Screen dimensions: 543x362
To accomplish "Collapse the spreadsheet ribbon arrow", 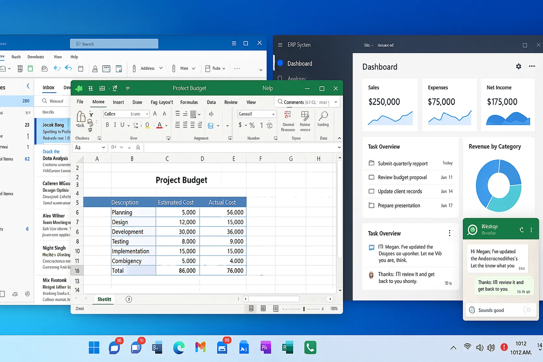I will point(339,138).
